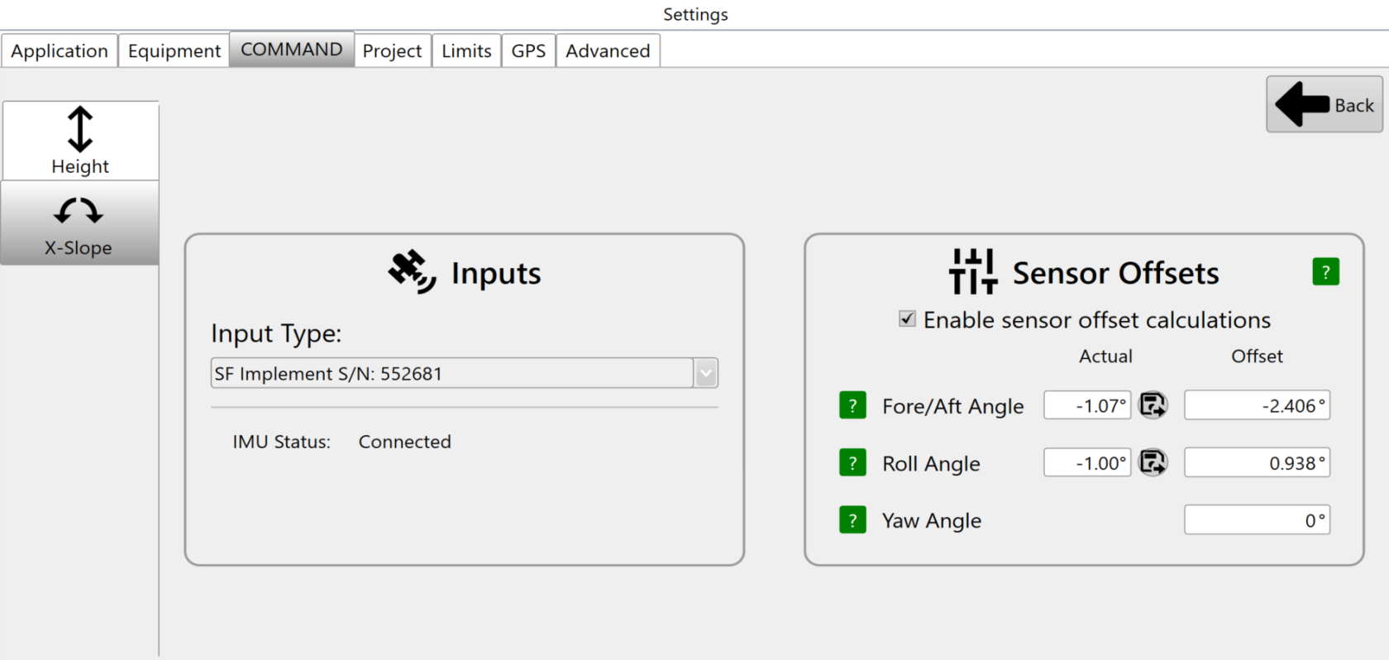Click the 'Settings' window title
Viewport: 1389px width, 660px height.
(695, 15)
